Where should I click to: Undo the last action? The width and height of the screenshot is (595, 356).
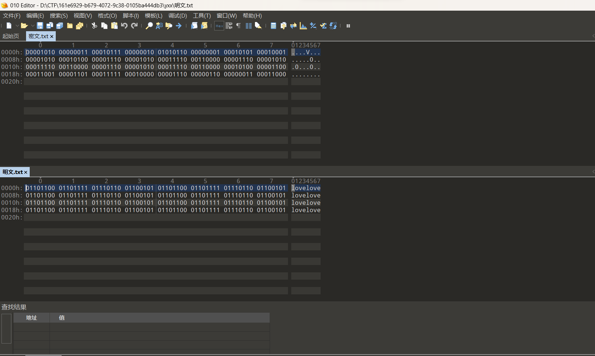point(124,26)
